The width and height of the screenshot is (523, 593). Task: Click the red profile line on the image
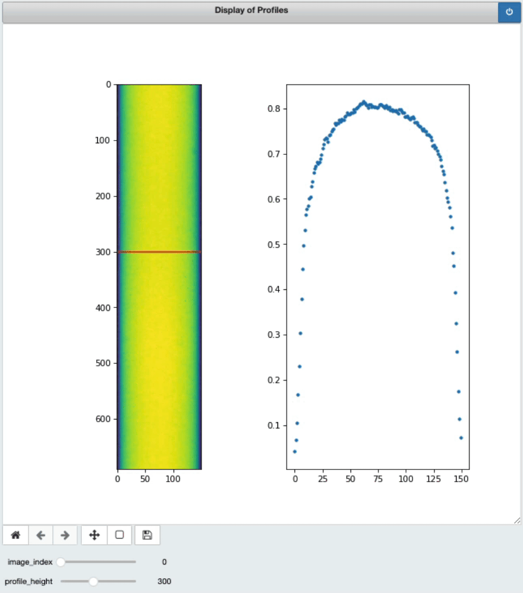click(159, 252)
